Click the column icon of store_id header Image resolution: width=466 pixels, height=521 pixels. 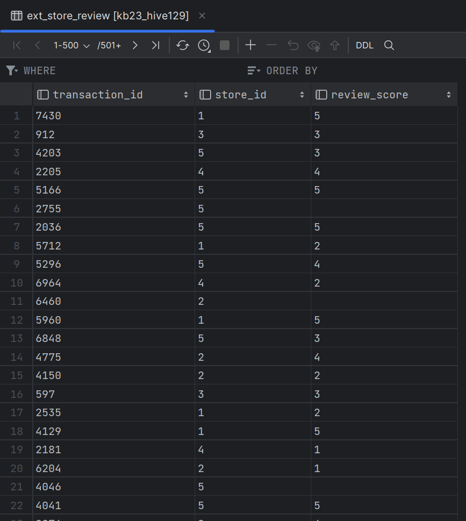coord(205,95)
